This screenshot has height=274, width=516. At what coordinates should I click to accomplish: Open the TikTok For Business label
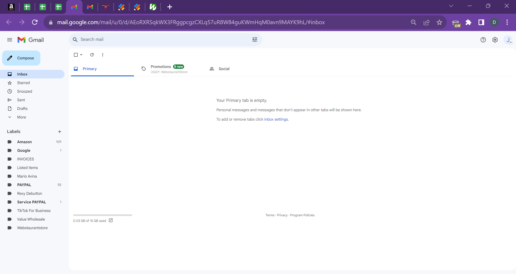click(32, 211)
